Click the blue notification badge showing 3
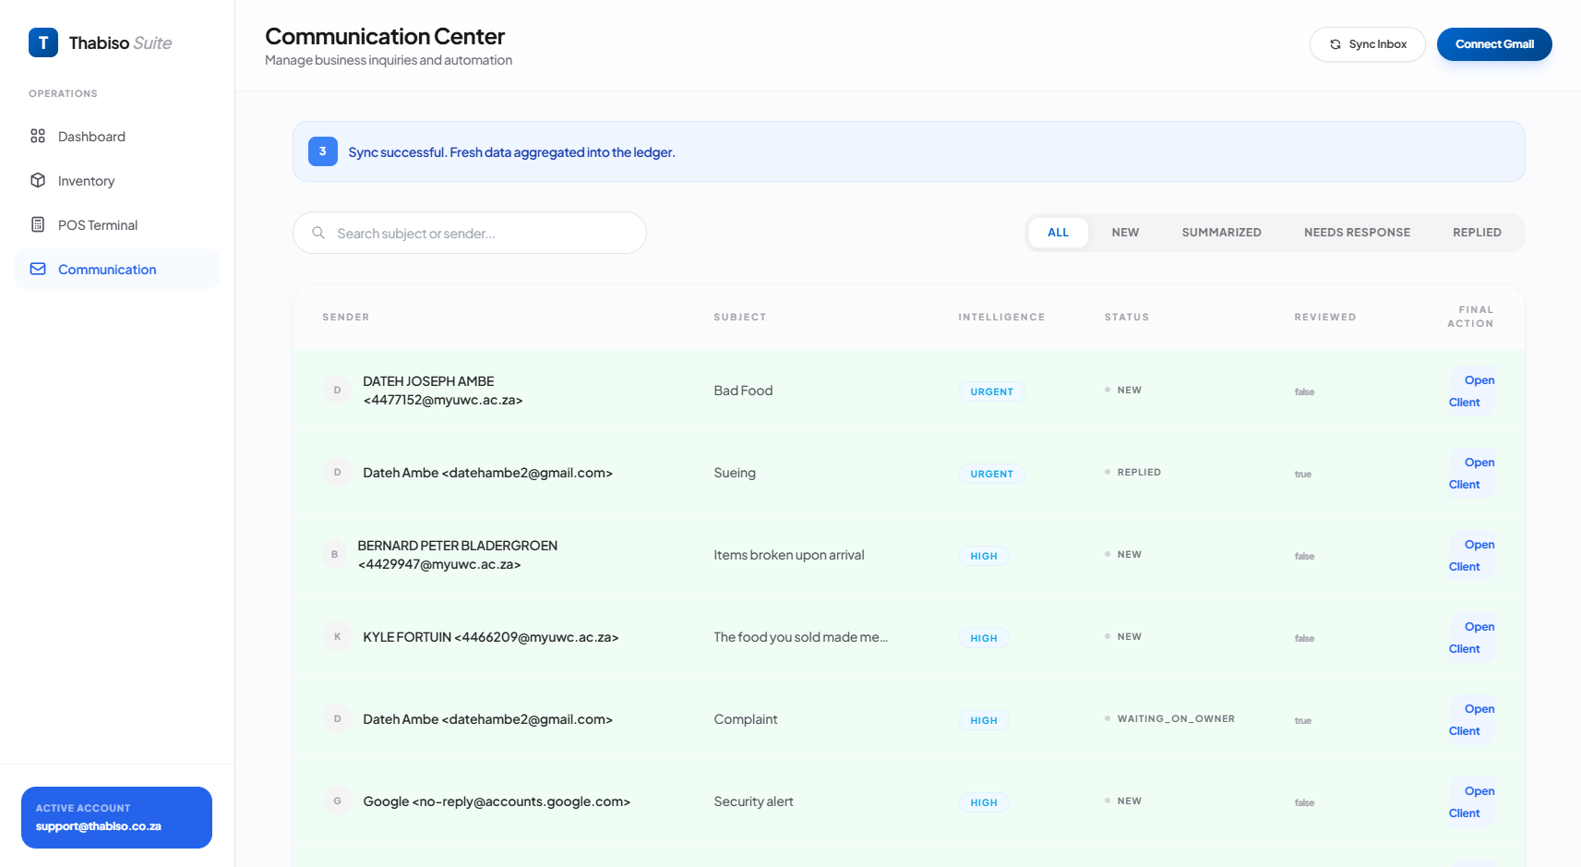Screen dimensions: 1581x867 pos(322,151)
